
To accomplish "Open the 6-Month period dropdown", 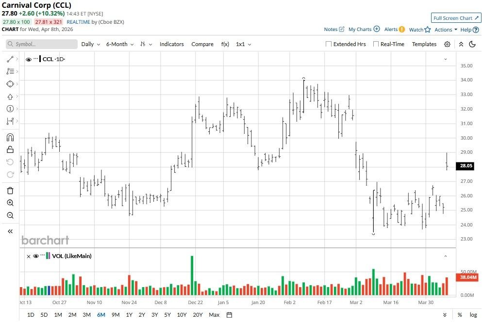I will click(120, 44).
